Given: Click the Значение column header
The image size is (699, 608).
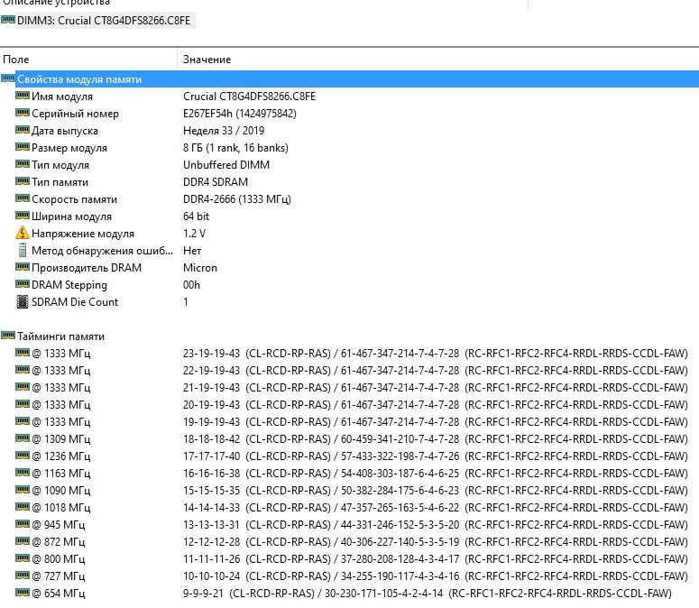Looking at the screenshot, I should (x=207, y=60).
